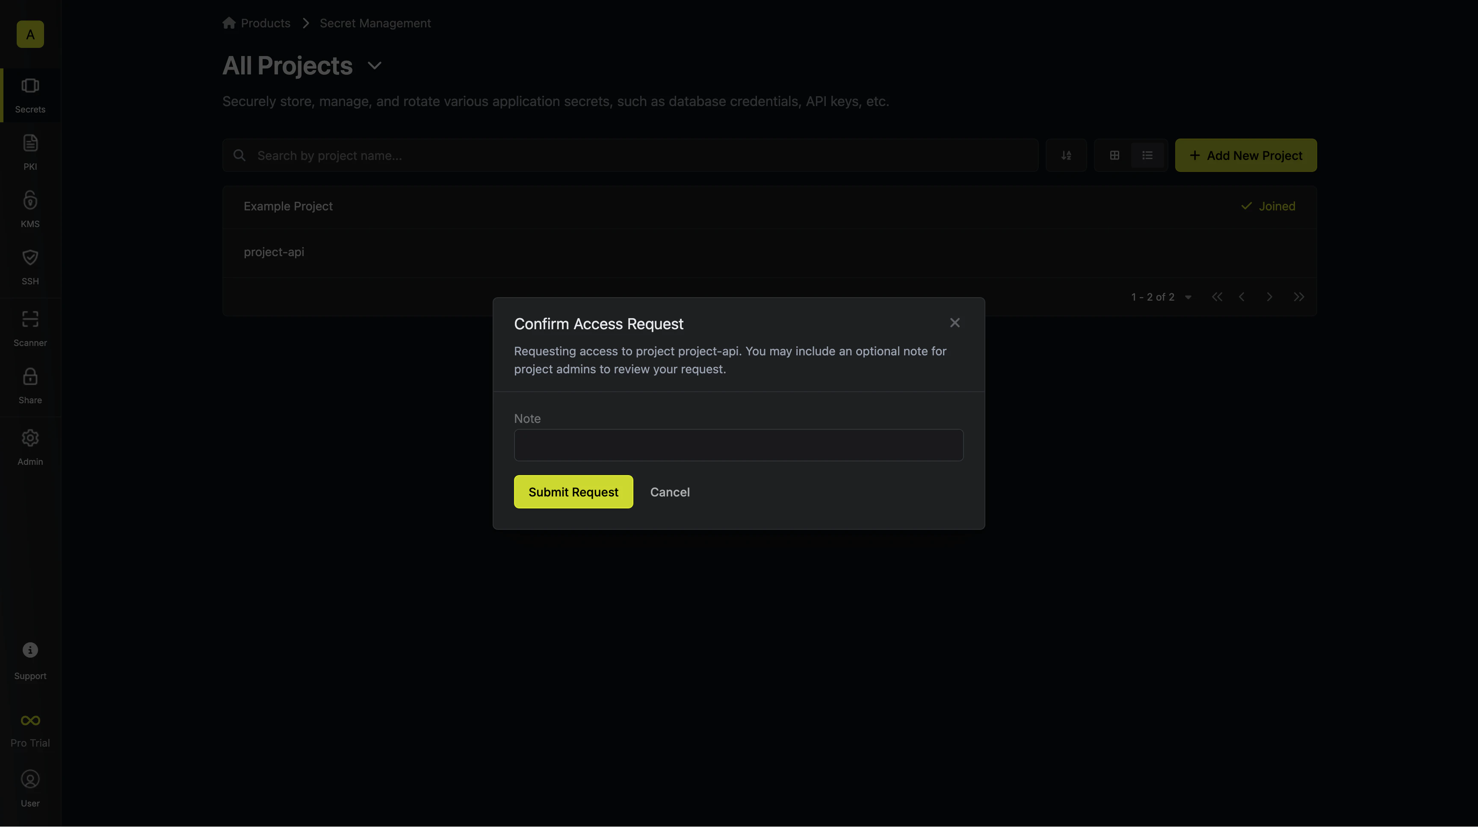
Task: Switch to grid view
Action: [x=1114, y=155]
